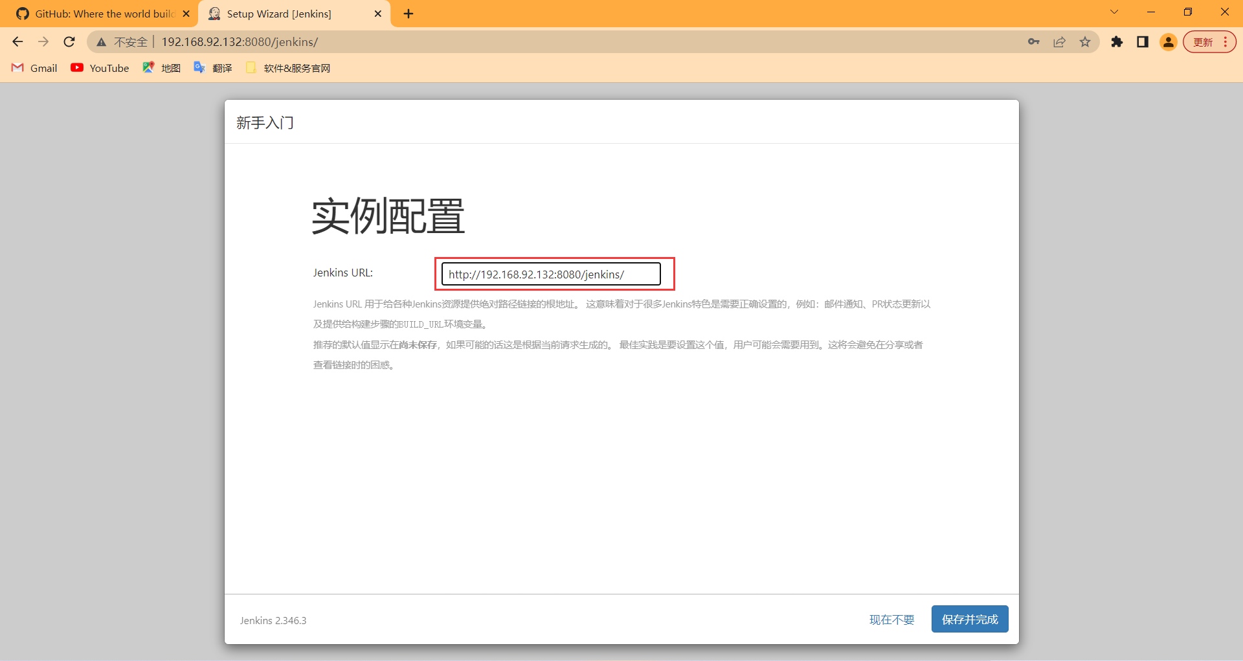Close the GitHub tab

(186, 14)
